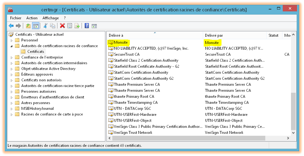
Task: Click certificate icon of thawte Primary Root CA
Action: (111, 97)
